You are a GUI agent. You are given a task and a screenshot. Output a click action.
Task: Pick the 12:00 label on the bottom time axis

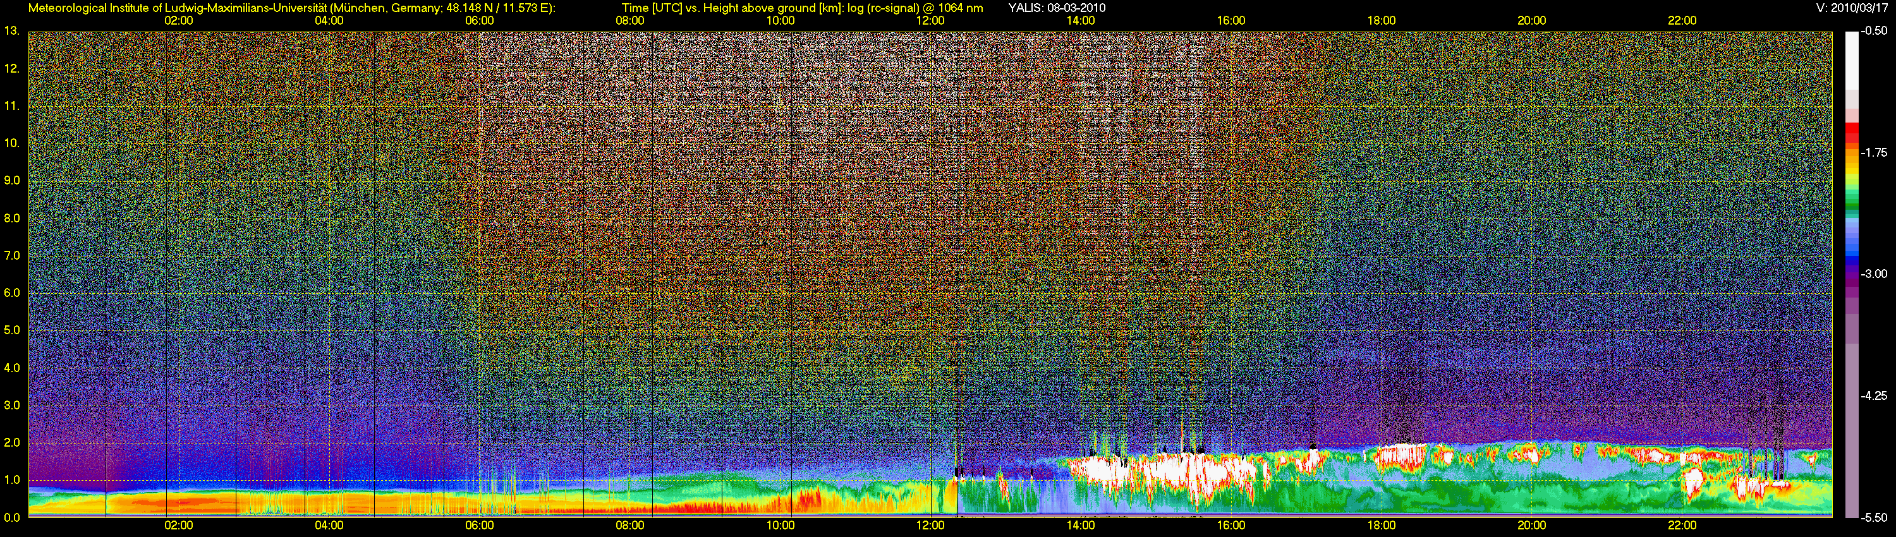[930, 526]
